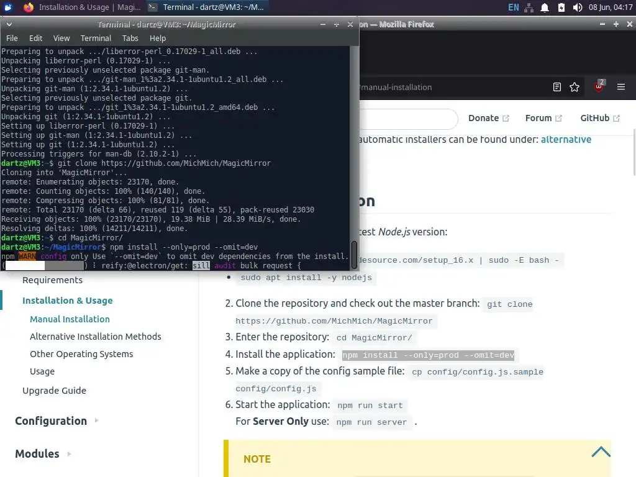
Task: Open the terminal Help menu
Action: coord(157,38)
